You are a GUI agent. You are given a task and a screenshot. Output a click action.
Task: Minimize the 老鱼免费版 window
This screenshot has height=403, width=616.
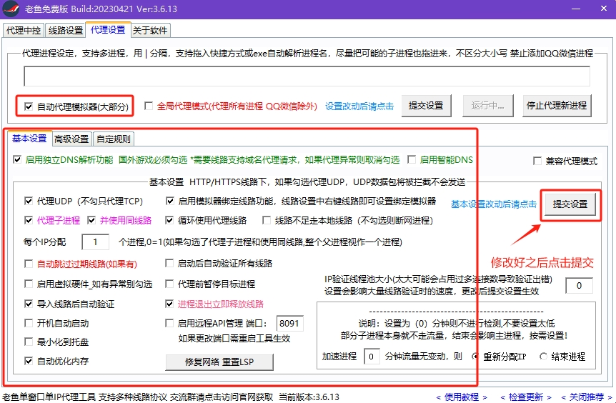[x=576, y=9]
